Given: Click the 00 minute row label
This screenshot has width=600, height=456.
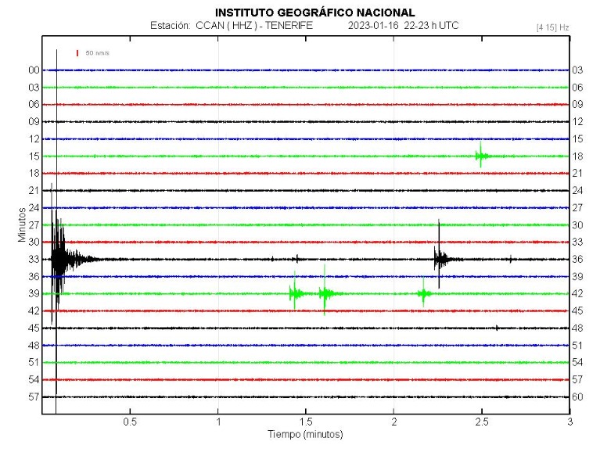Looking at the screenshot, I should (x=34, y=70).
